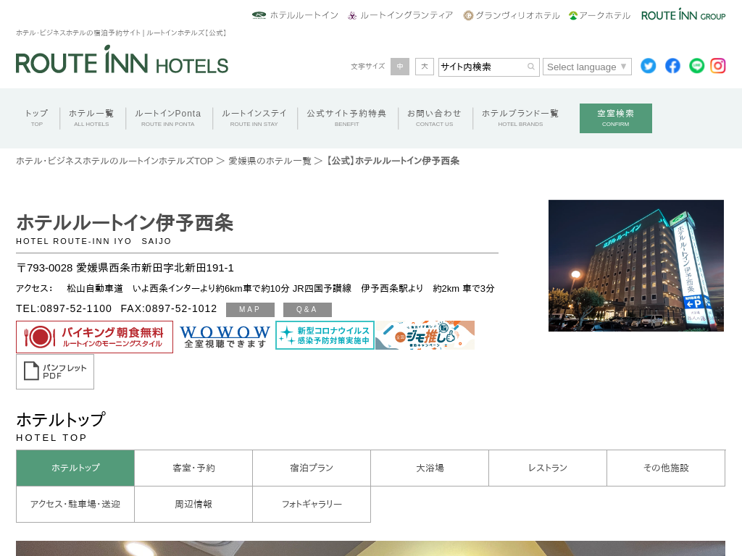Image resolution: width=742 pixels, height=556 pixels.
Task: Select the 大浴場 tab
Action: [x=430, y=468]
